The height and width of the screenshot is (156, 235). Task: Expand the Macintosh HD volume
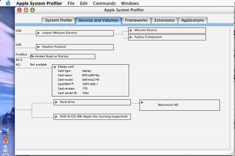coord(142,102)
